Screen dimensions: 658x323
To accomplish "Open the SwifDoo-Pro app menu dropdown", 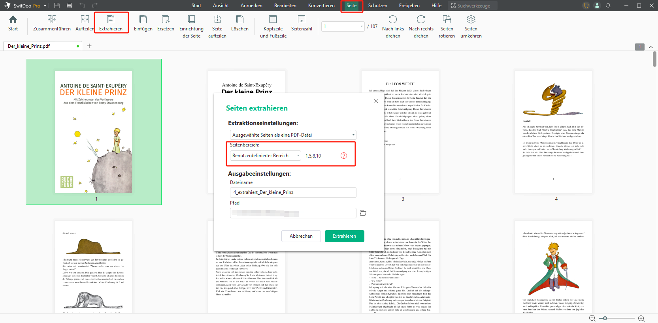I will (45, 6).
